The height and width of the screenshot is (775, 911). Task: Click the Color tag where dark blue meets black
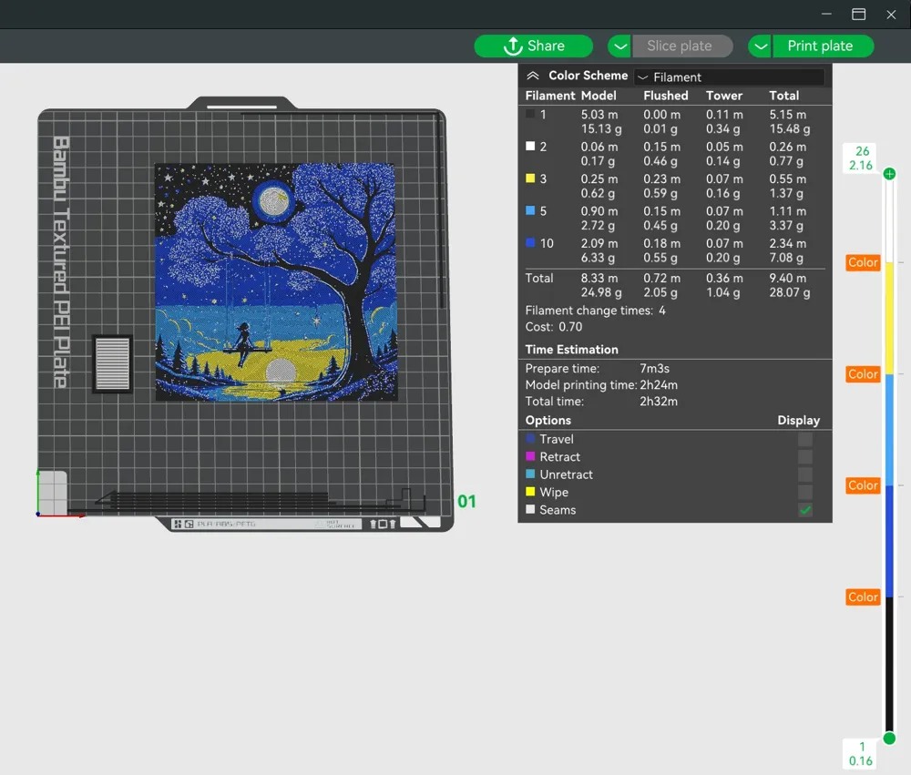click(863, 597)
